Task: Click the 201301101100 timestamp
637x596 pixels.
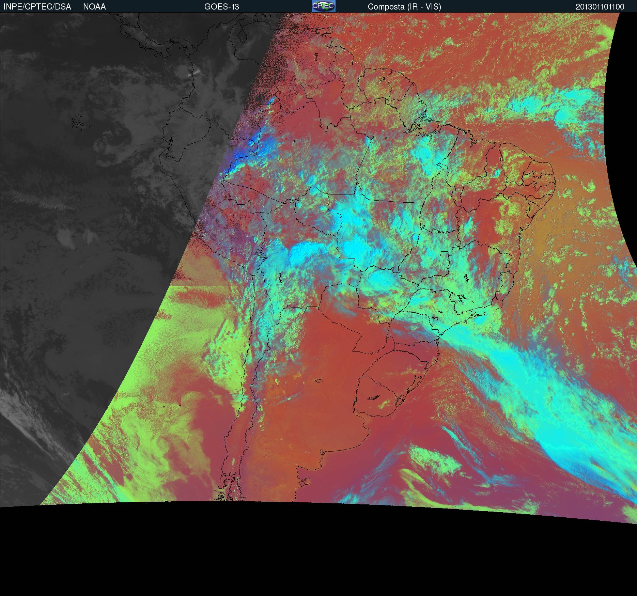Action: (600, 7)
